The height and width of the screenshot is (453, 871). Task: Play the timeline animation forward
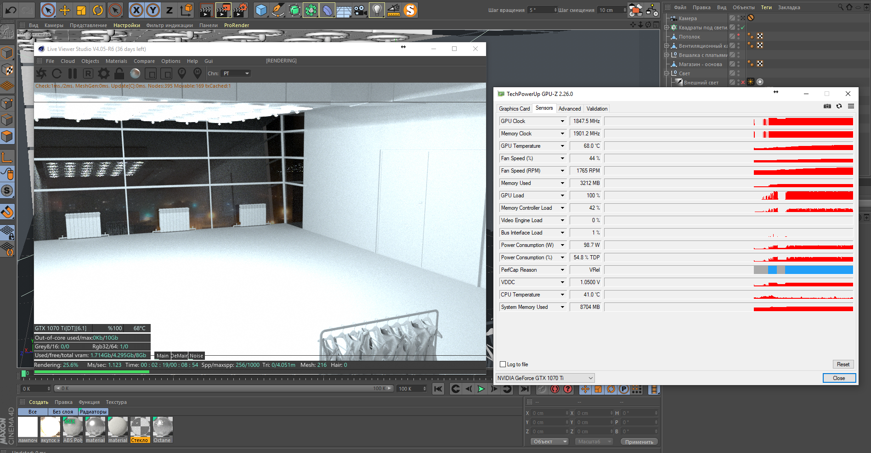[481, 389]
